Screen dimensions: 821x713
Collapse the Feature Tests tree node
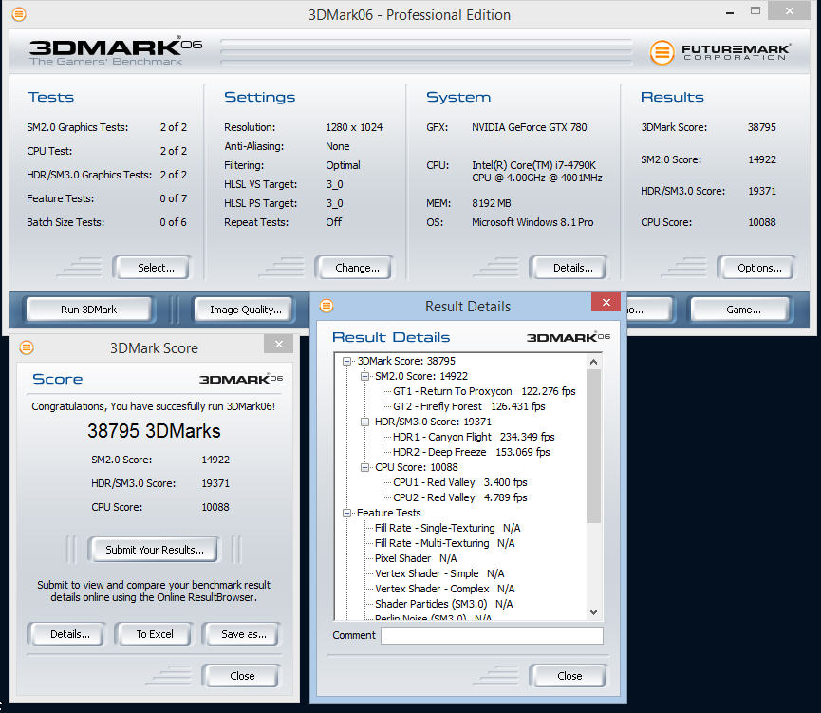click(x=346, y=513)
